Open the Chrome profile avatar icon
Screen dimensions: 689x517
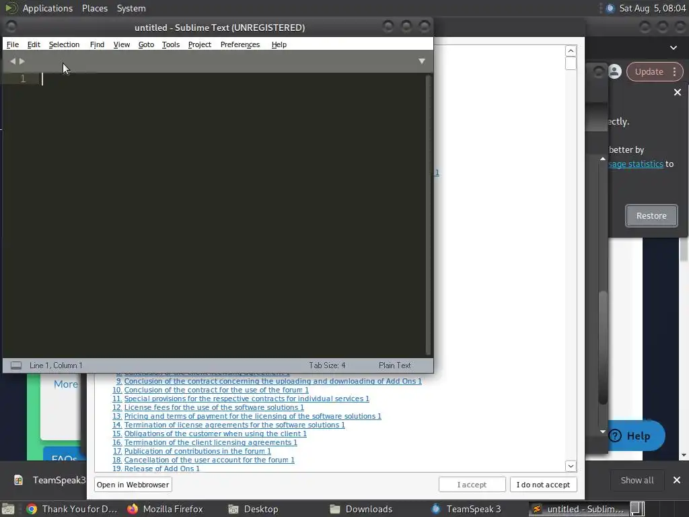coord(615,71)
